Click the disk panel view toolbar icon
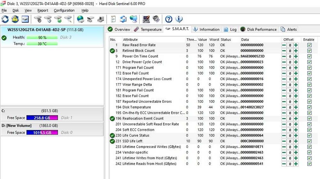The image size is (320, 179). point(25,19)
